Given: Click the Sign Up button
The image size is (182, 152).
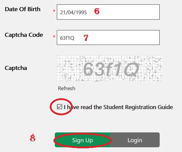Looking at the screenshot, I should coord(83,140).
